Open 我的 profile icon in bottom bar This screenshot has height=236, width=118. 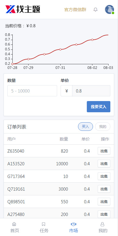[x=102, y=224]
